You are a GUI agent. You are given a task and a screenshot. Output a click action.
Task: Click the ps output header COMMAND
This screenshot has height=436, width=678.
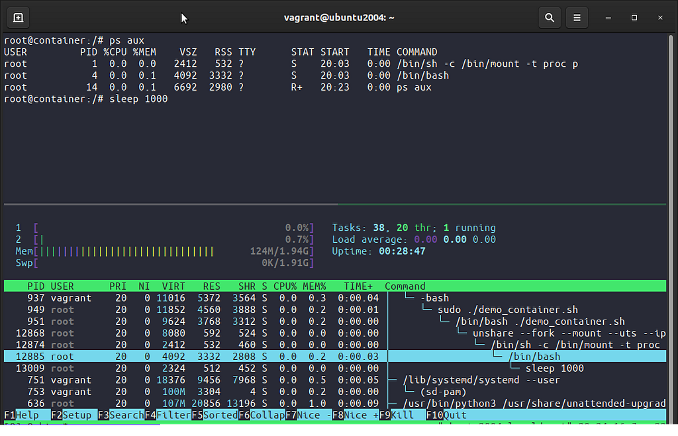(417, 52)
